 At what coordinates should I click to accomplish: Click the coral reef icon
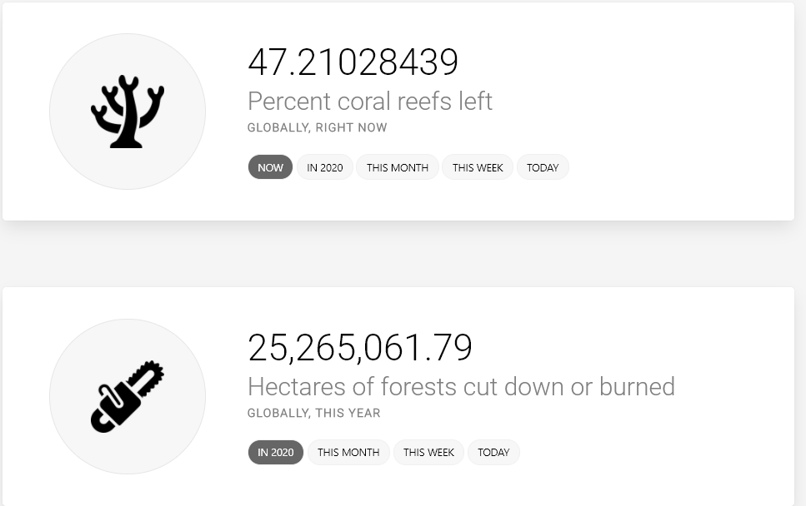pyautogui.click(x=128, y=112)
